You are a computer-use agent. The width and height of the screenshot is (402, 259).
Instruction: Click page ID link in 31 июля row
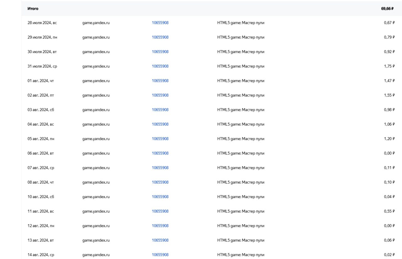tap(160, 66)
